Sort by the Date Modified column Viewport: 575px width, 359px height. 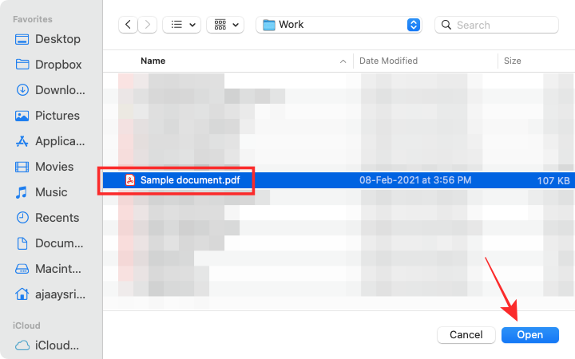point(388,61)
